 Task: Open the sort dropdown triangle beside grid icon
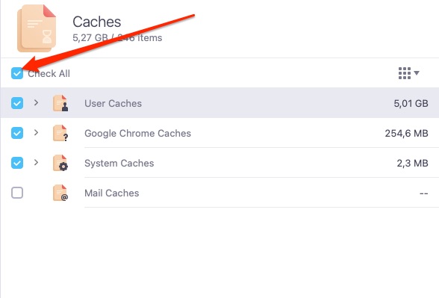point(417,73)
